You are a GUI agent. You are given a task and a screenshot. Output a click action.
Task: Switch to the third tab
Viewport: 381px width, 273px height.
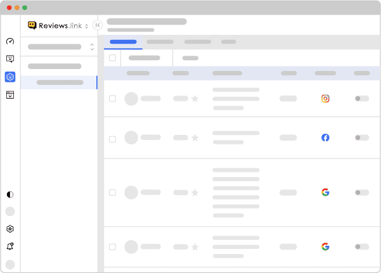point(198,42)
